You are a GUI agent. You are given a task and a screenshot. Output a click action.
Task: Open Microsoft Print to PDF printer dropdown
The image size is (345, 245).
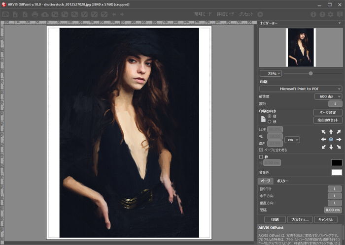point(301,89)
